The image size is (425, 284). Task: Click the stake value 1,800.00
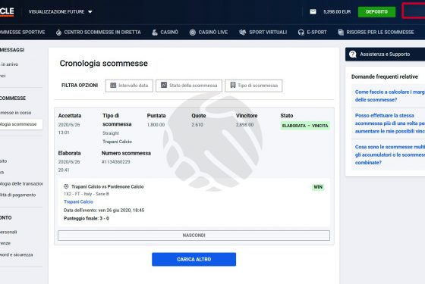pyautogui.click(x=156, y=125)
